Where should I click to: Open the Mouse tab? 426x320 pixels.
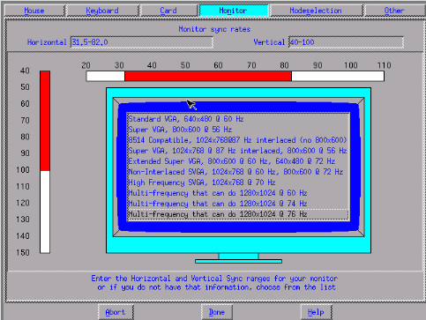click(x=34, y=11)
